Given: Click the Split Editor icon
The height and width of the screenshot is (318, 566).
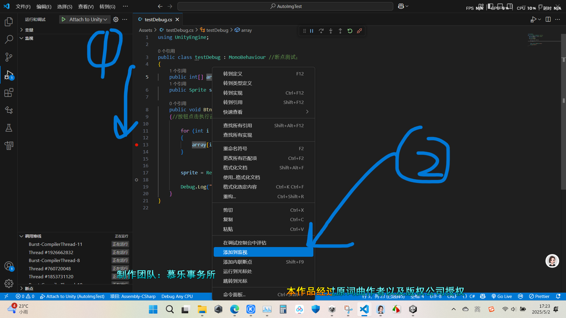Looking at the screenshot, I should pos(548,19).
